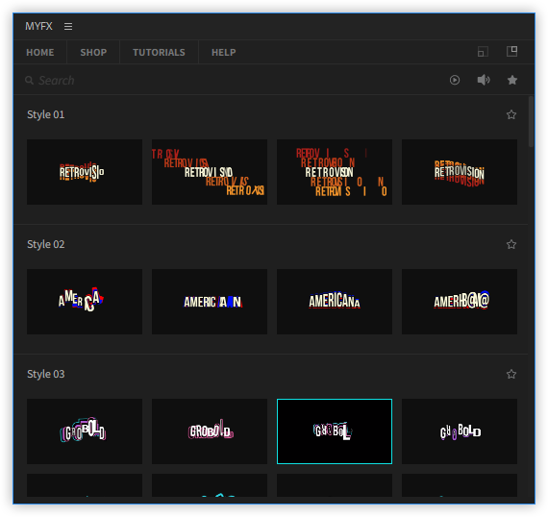Open the MYFX panel hamburger menu
This screenshot has height=517, width=548.
[x=68, y=26]
